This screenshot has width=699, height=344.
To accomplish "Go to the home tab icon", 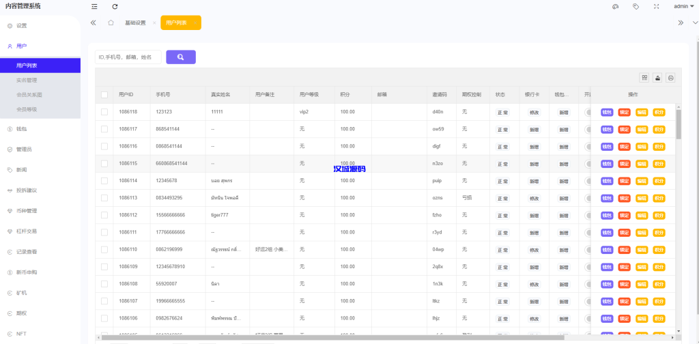I will click(x=111, y=23).
